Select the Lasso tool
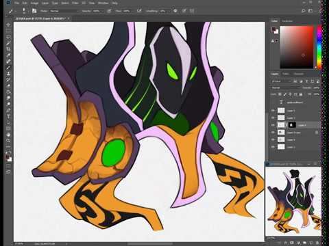Screen dimensions: 329x246 click(x=8, y=37)
